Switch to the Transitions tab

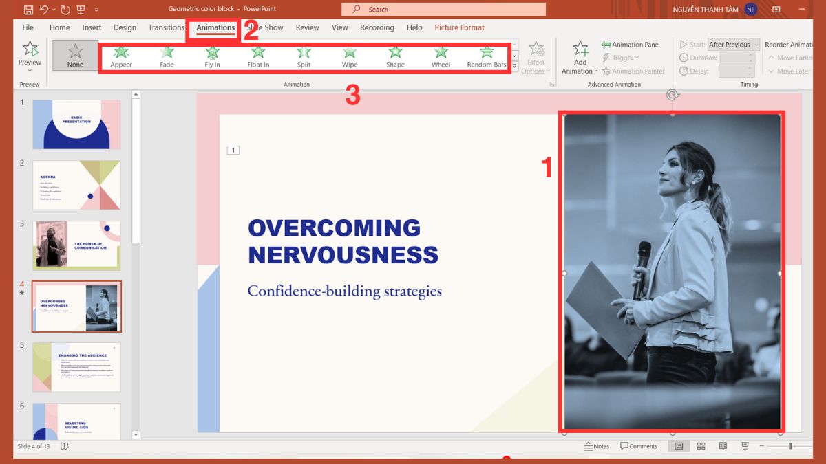166,27
